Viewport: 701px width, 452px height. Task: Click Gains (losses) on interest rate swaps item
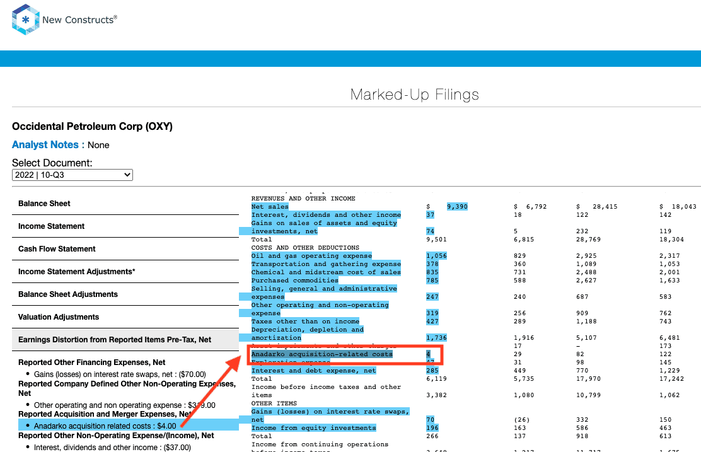(120, 374)
